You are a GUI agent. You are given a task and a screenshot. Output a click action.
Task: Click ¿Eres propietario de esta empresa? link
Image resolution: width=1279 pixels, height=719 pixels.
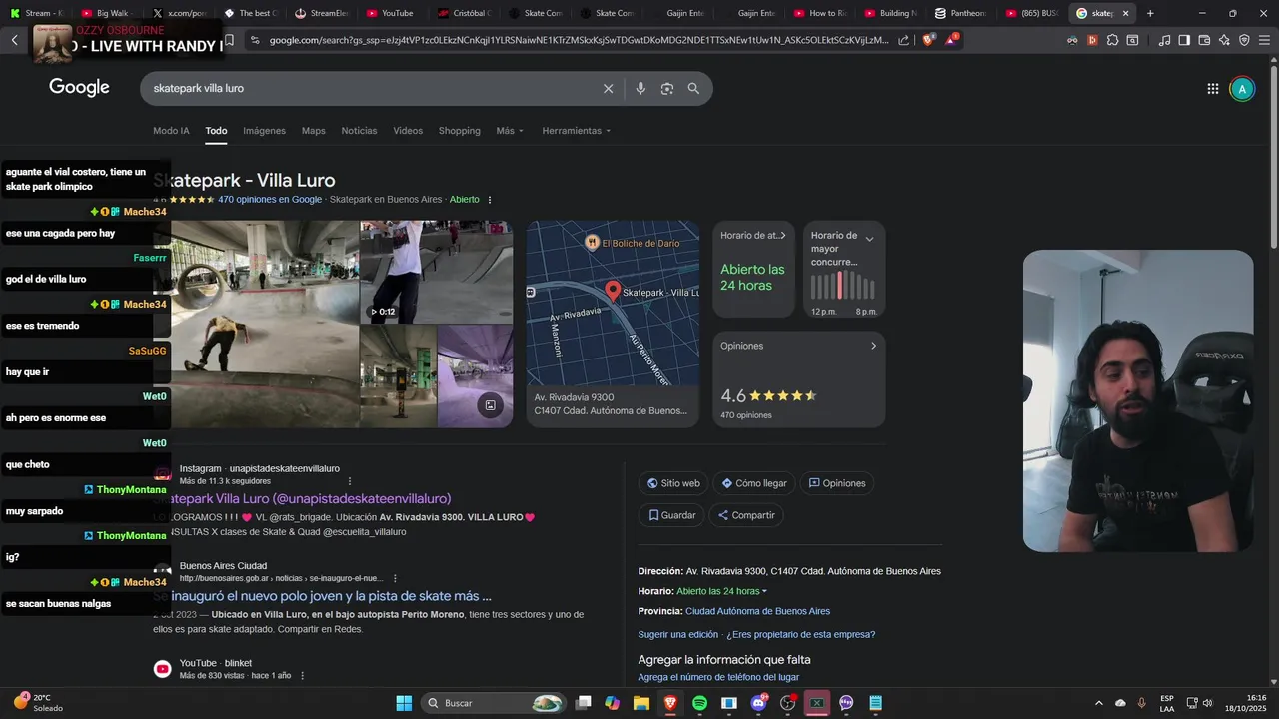[x=800, y=634]
